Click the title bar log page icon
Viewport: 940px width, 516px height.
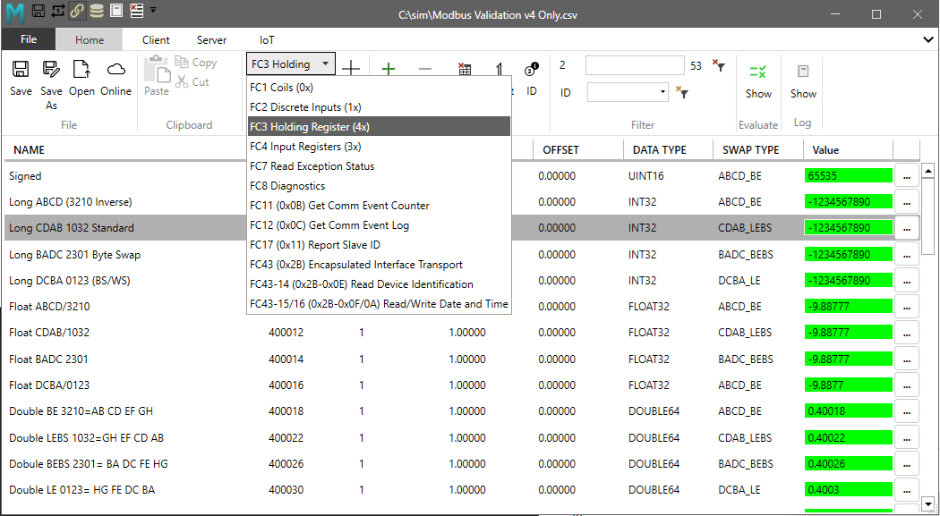coord(117,11)
